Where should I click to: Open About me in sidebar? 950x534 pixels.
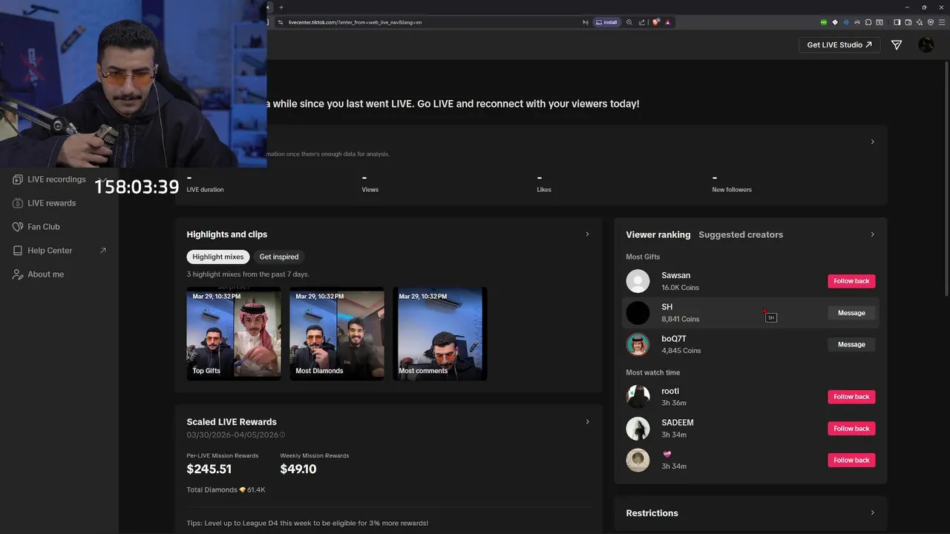point(39,274)
